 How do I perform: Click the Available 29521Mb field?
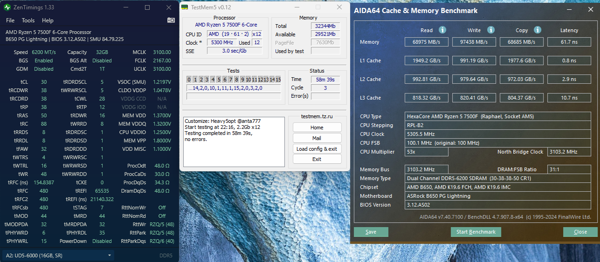point(325,34)
